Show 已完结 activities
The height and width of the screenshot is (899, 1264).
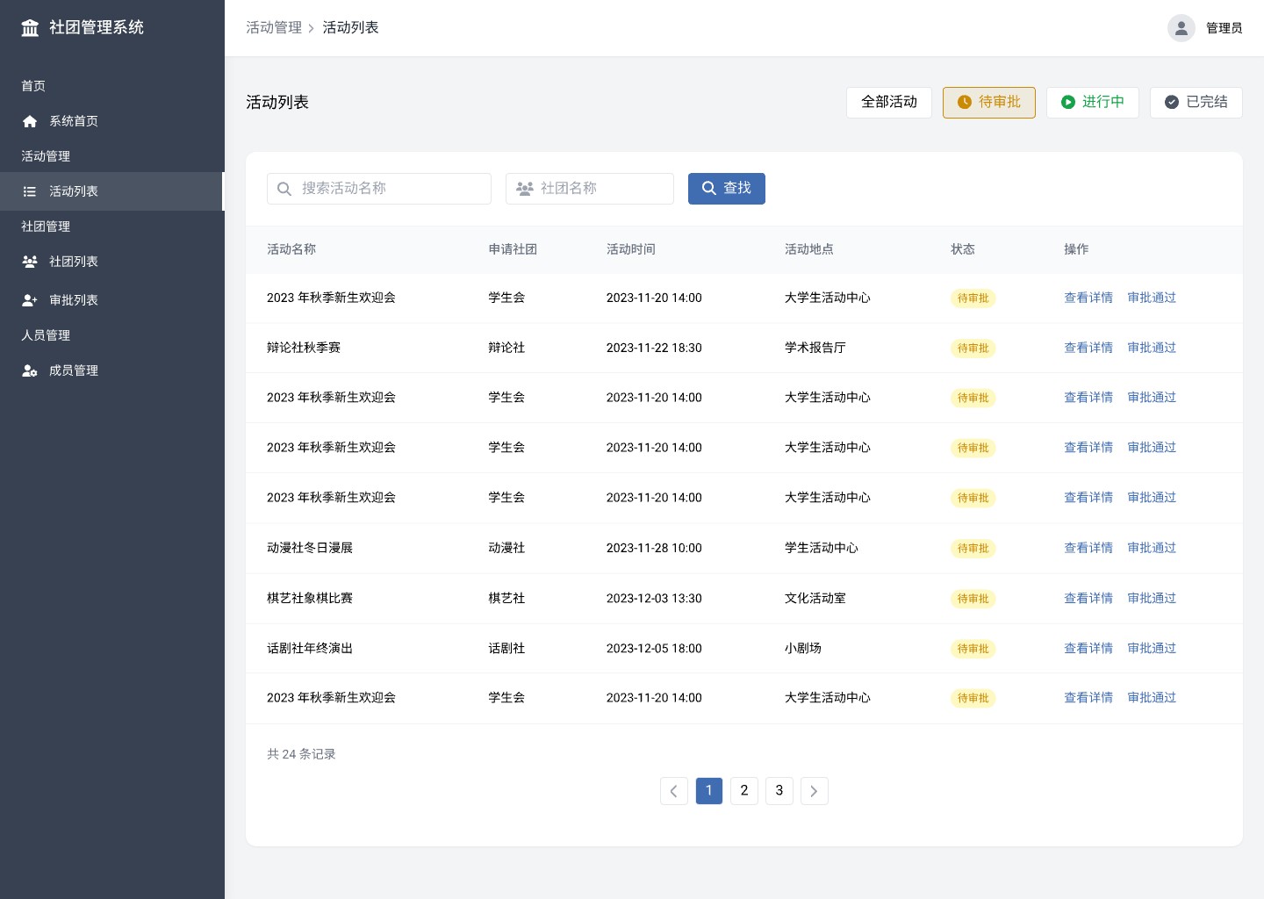(x=1196, y=103)
